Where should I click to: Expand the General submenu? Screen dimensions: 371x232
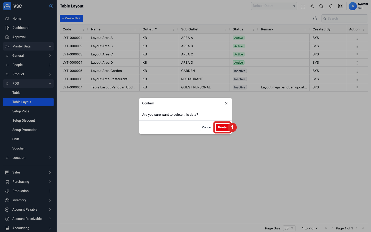[x=28, y=56]
